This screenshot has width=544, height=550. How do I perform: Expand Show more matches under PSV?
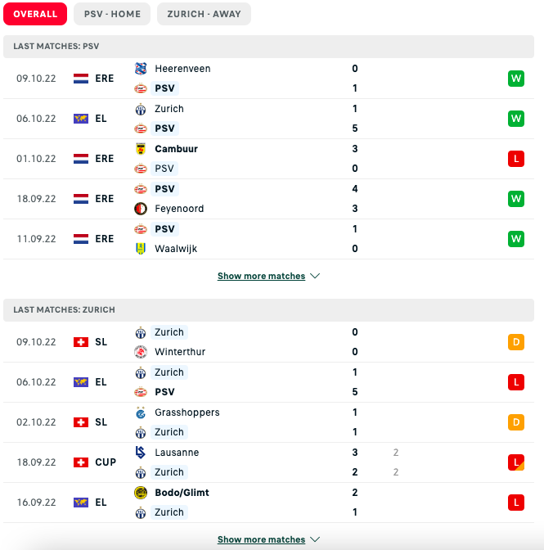pyautogui.click(x=261, y=277)
